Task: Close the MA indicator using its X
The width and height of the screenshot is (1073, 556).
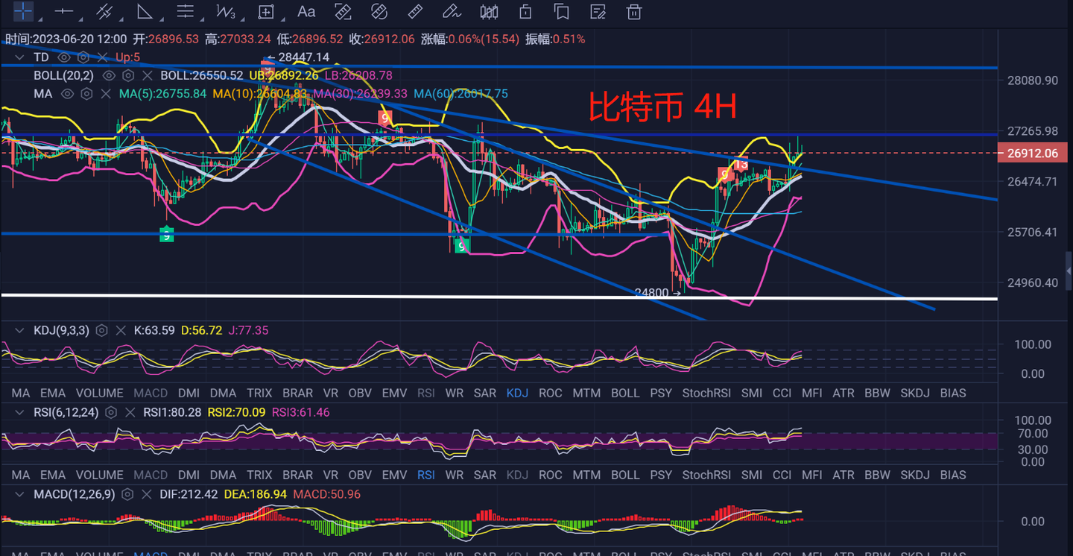Action: click(106, 94)
